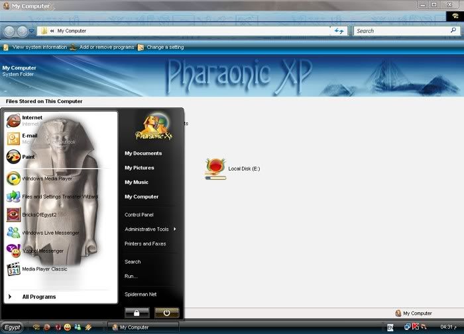Open the E-mail Outlook shortcut icon
The width and height of the screenshot is (464, 334).
13,139
